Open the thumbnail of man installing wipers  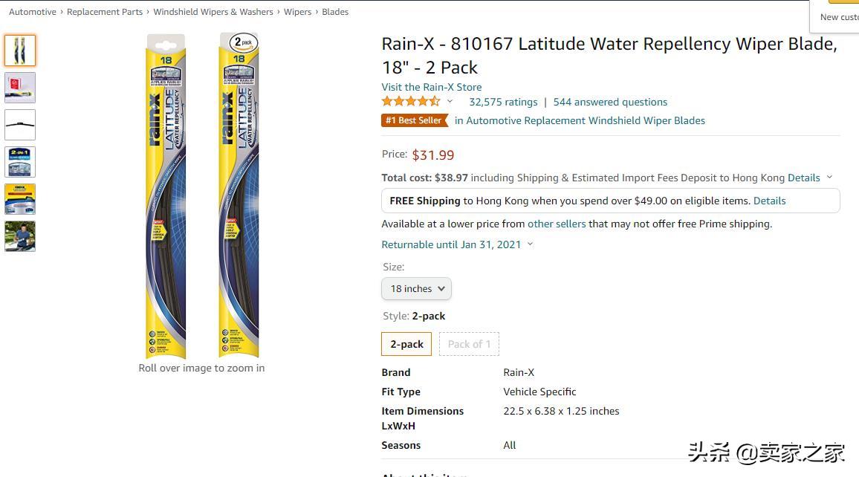pos(20,236)
